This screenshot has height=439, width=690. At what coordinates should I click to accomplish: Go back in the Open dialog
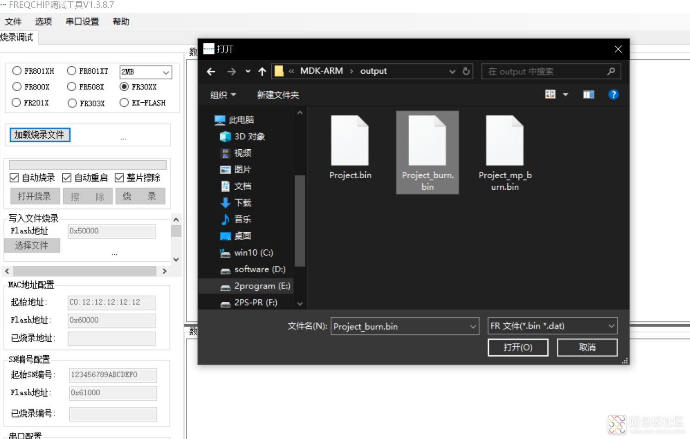click(211, 71)
